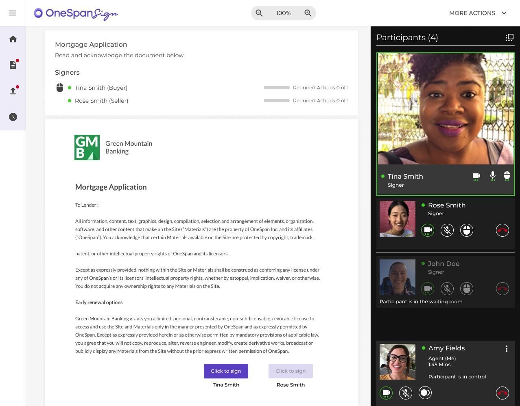
Task: Unmute Amy Fields' microphone
Action: 406,393
